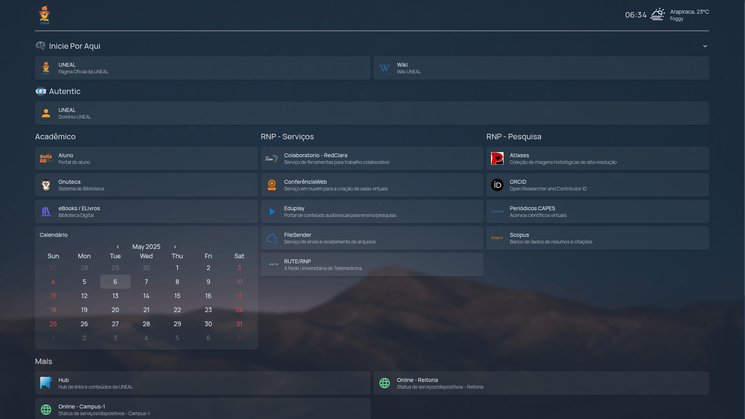Click the Mais section heading
The image size is (745, 419).
pos(44,361)
